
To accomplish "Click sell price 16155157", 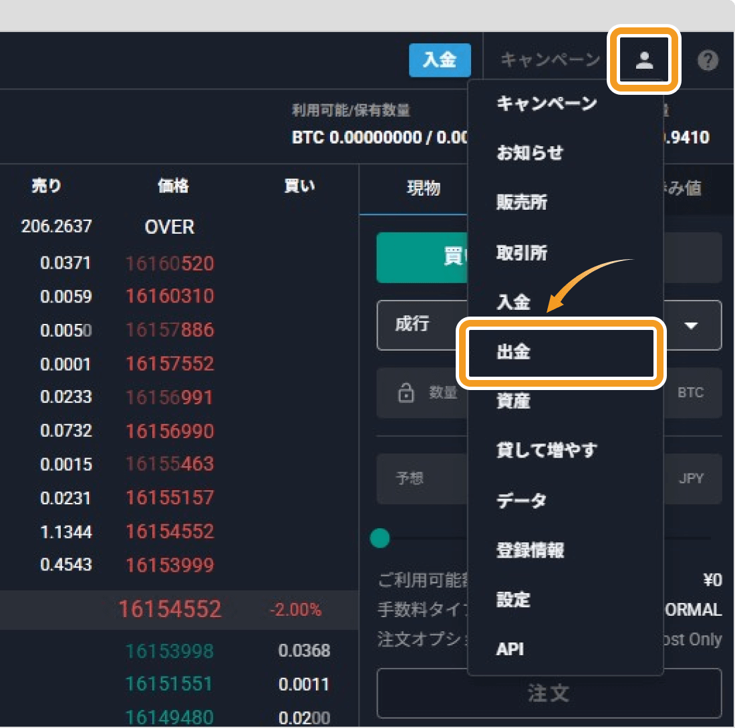I will [x=170, y=498].
